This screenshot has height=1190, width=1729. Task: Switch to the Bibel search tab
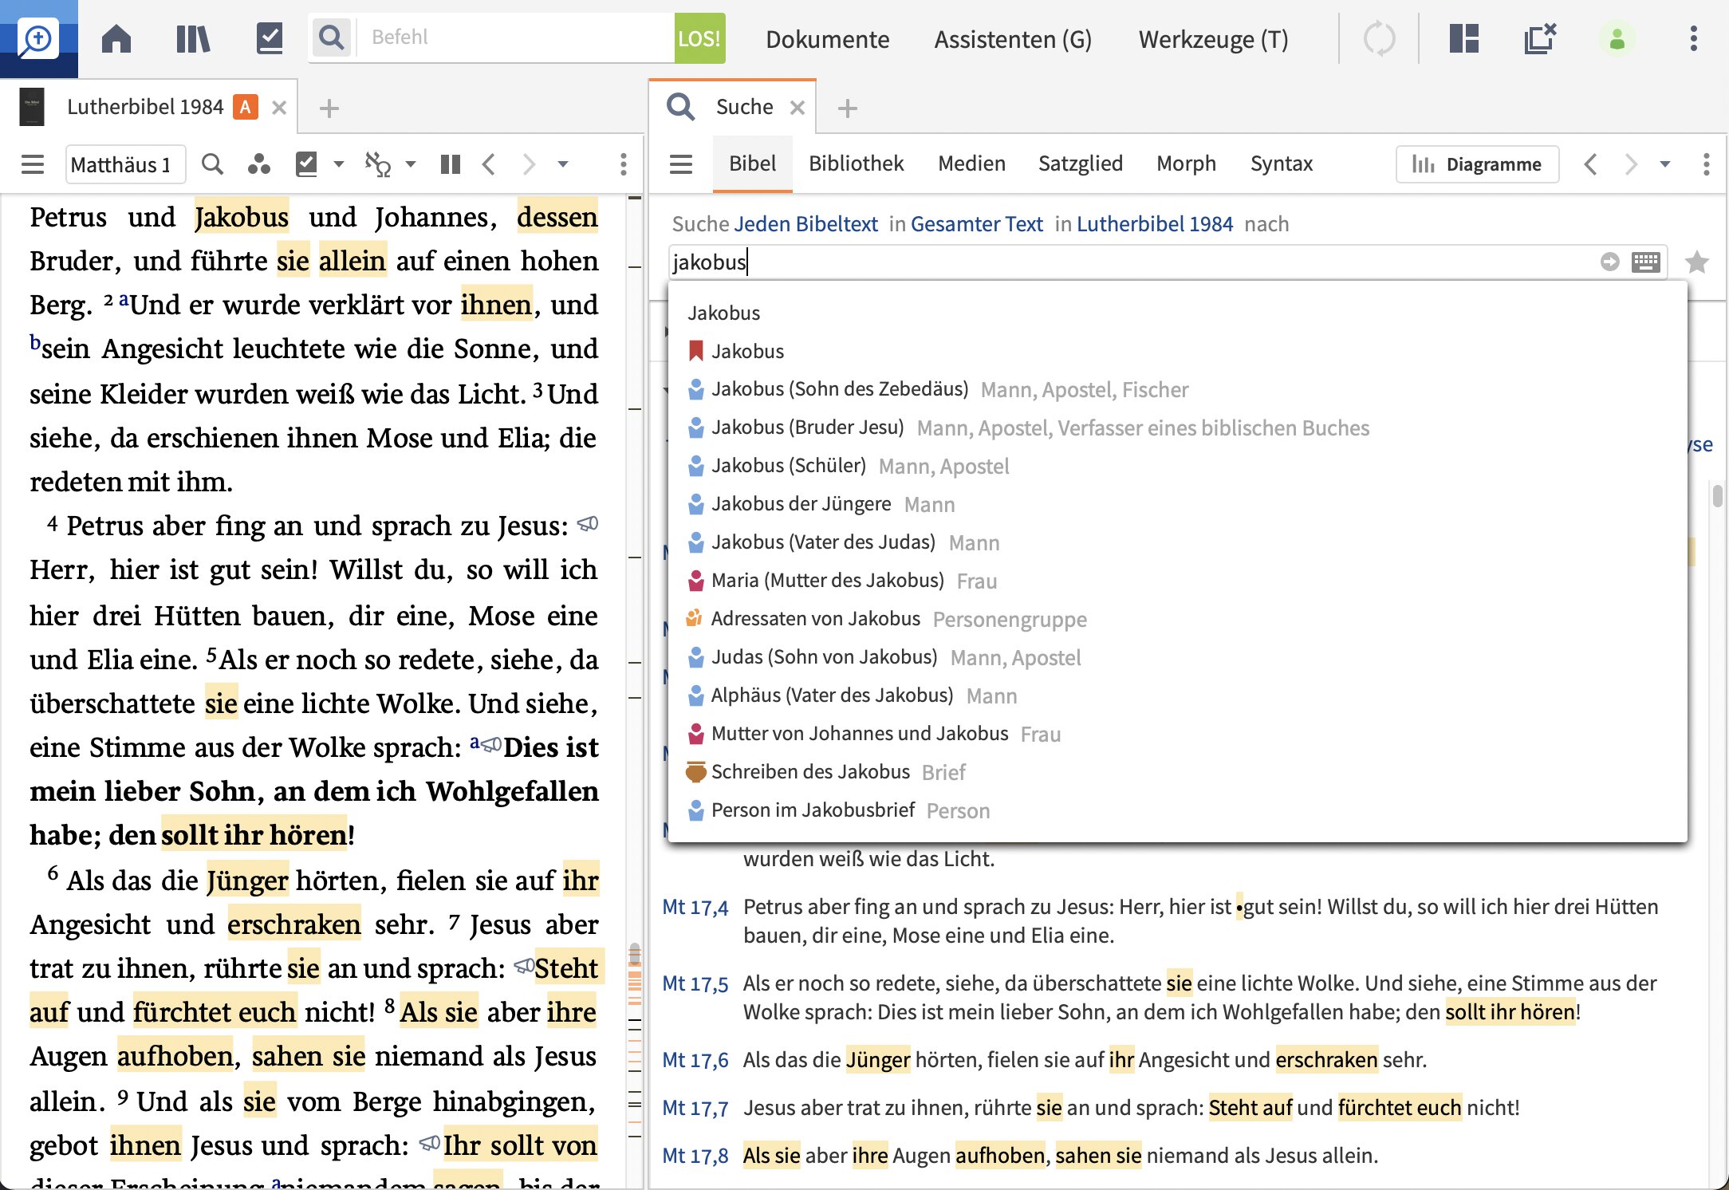tap(752, 164)
